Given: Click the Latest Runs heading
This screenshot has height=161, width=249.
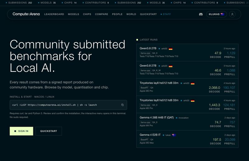Looking at the screenshot, I should tap(149, 40).
